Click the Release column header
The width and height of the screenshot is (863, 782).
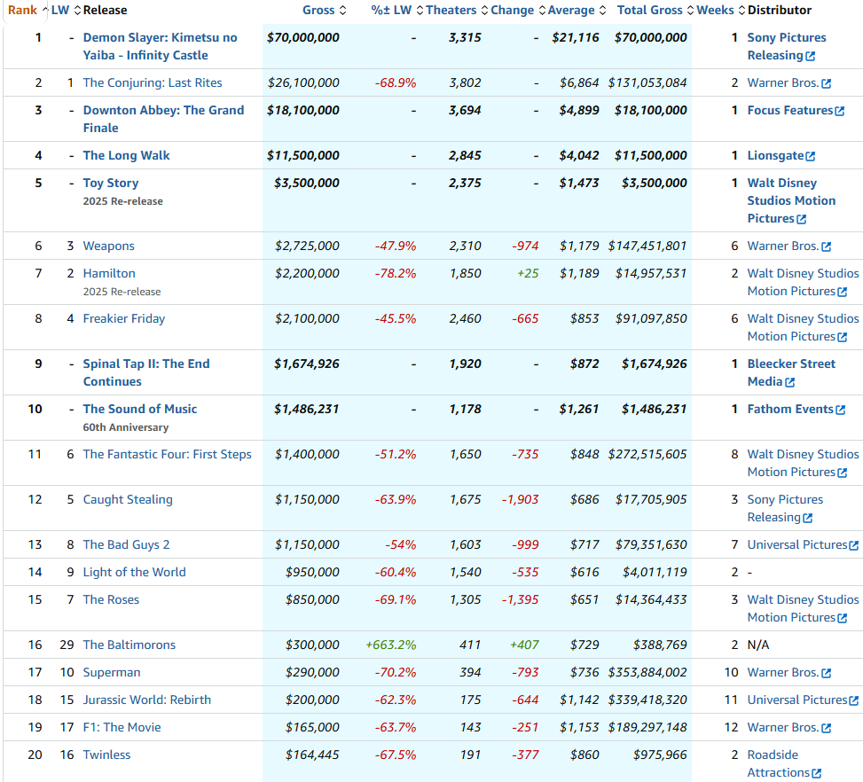(x=106, y=10)
